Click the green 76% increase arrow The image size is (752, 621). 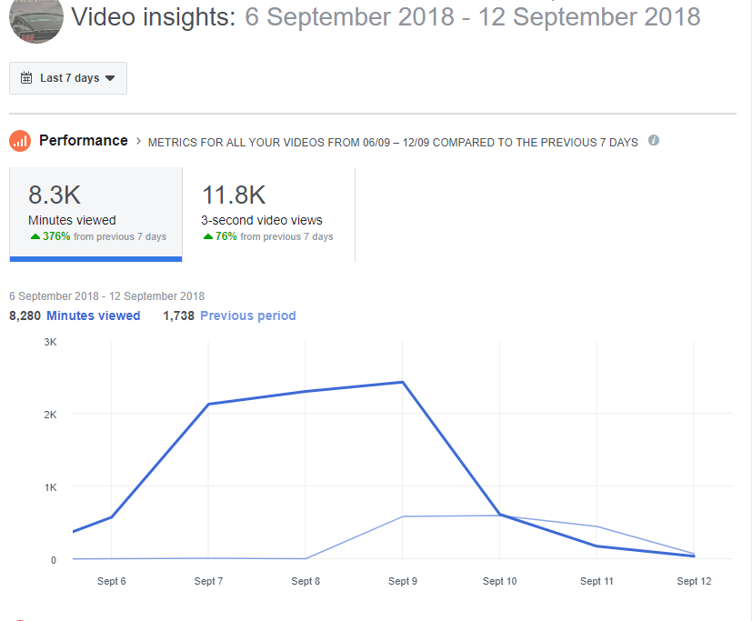207,236
